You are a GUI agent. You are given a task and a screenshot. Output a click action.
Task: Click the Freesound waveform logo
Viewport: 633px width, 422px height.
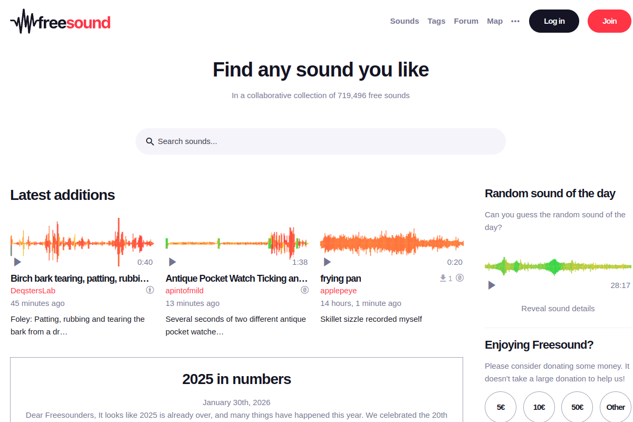23,21
